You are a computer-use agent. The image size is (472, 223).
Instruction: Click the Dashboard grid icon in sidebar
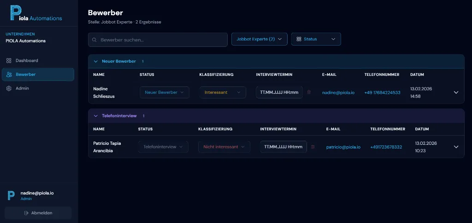[9, 61]
